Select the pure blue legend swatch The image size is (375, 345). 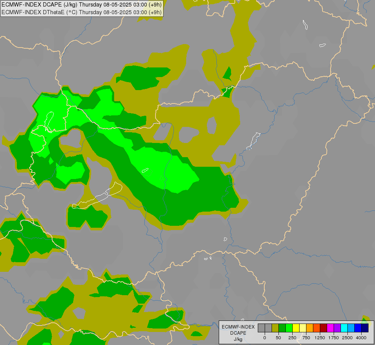click(358, 328)
